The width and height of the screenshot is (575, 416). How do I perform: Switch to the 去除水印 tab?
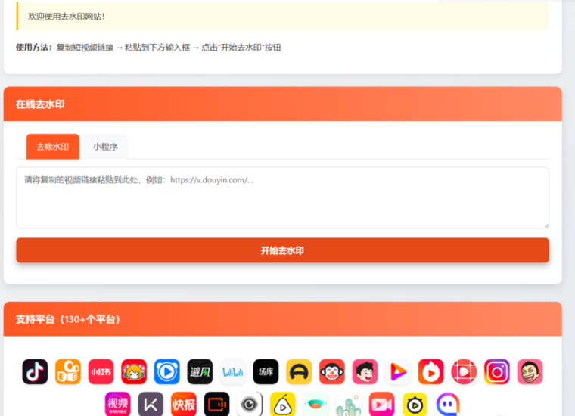click(53, 147)
